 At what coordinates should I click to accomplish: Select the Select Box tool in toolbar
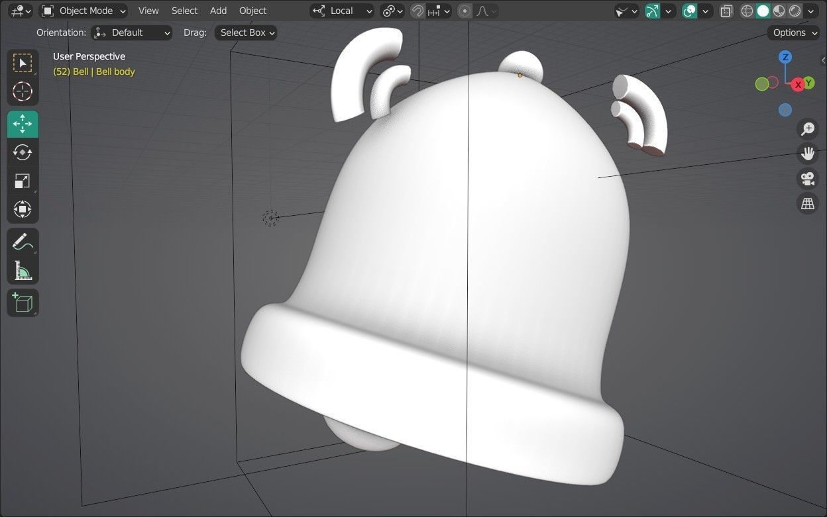23,63
